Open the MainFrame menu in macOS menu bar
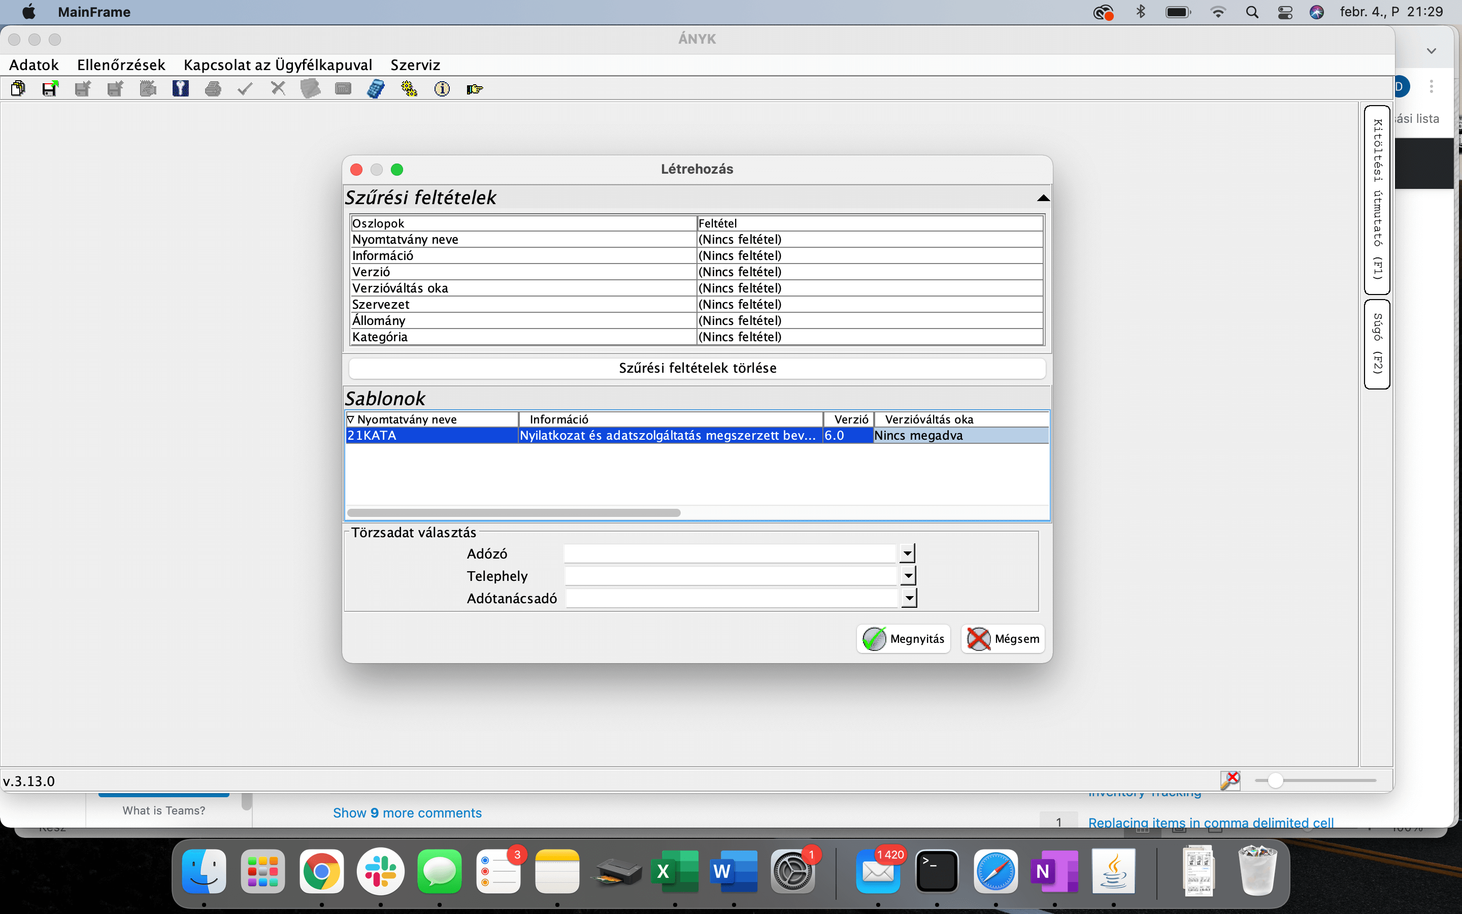 [94, 12]
